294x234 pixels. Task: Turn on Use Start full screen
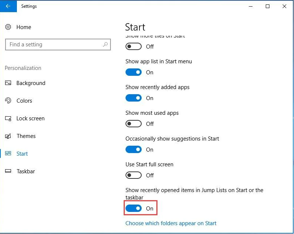point(134,175)
